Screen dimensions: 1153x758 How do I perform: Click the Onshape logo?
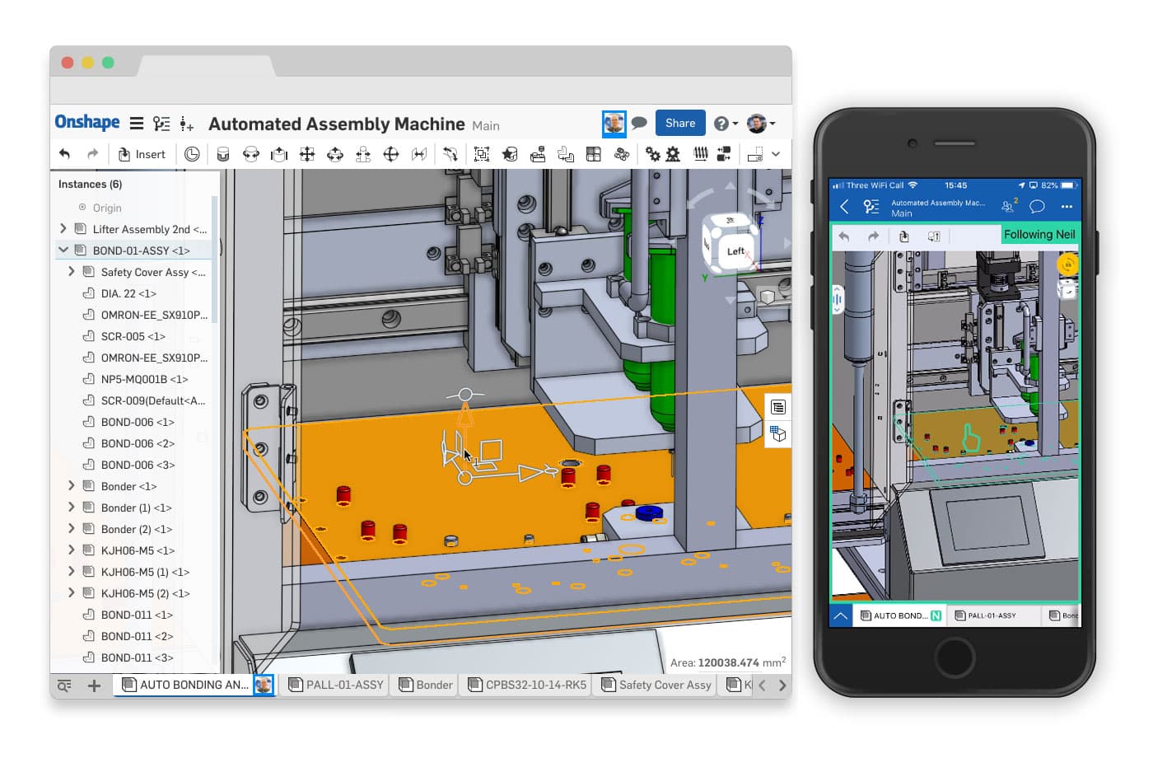pos(87,122)
